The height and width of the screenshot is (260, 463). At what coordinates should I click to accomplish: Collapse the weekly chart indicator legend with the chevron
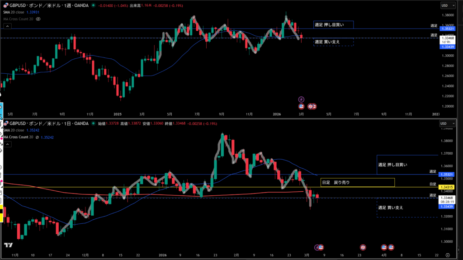point(7,26)
